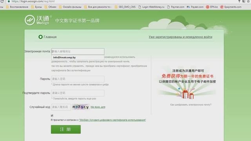Focus the Пароль password field

78,79
